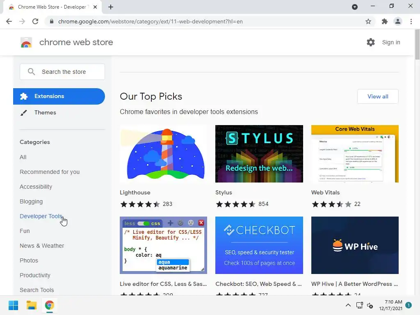Open store settings gear icon
This screenshot has height=315, width=420.
click(371, 42)
